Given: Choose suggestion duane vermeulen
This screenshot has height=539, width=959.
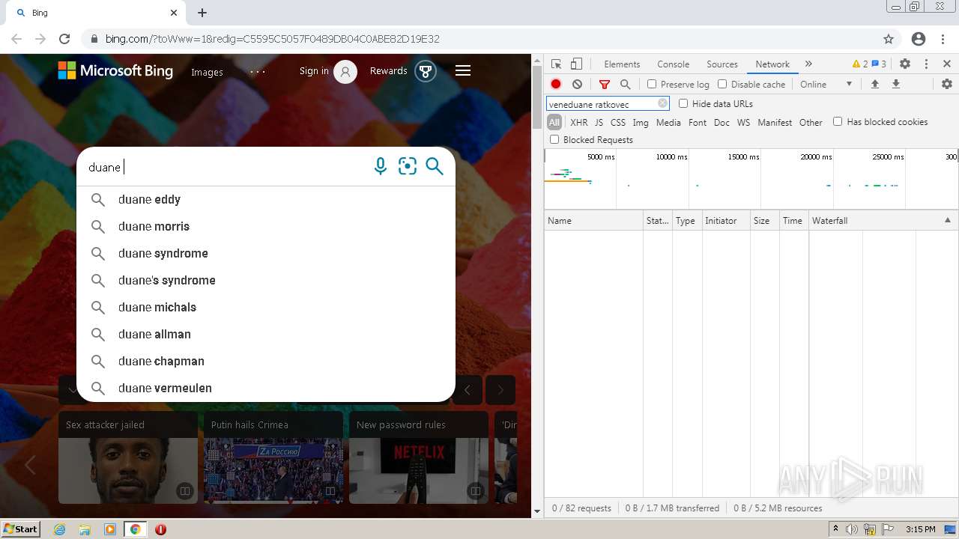Looking at the screenshot, I should [x=266, y=388].
